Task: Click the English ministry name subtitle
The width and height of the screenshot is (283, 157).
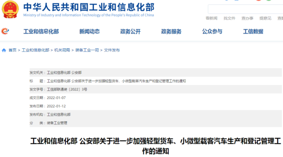Action: [x=89, y=15]
